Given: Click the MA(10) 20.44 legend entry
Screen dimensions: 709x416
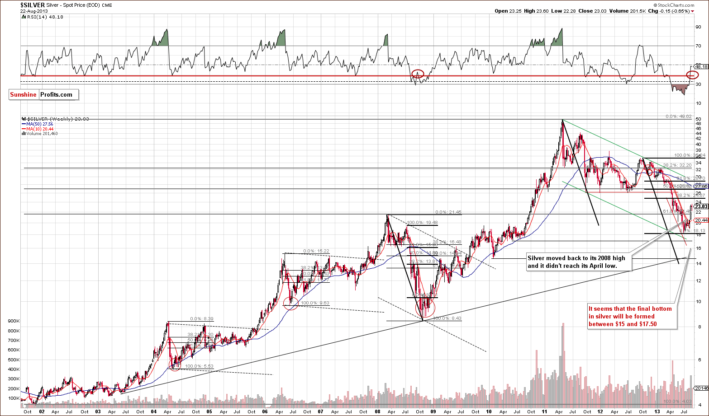Looking at the screenshot, I should (x=40, y=129).
